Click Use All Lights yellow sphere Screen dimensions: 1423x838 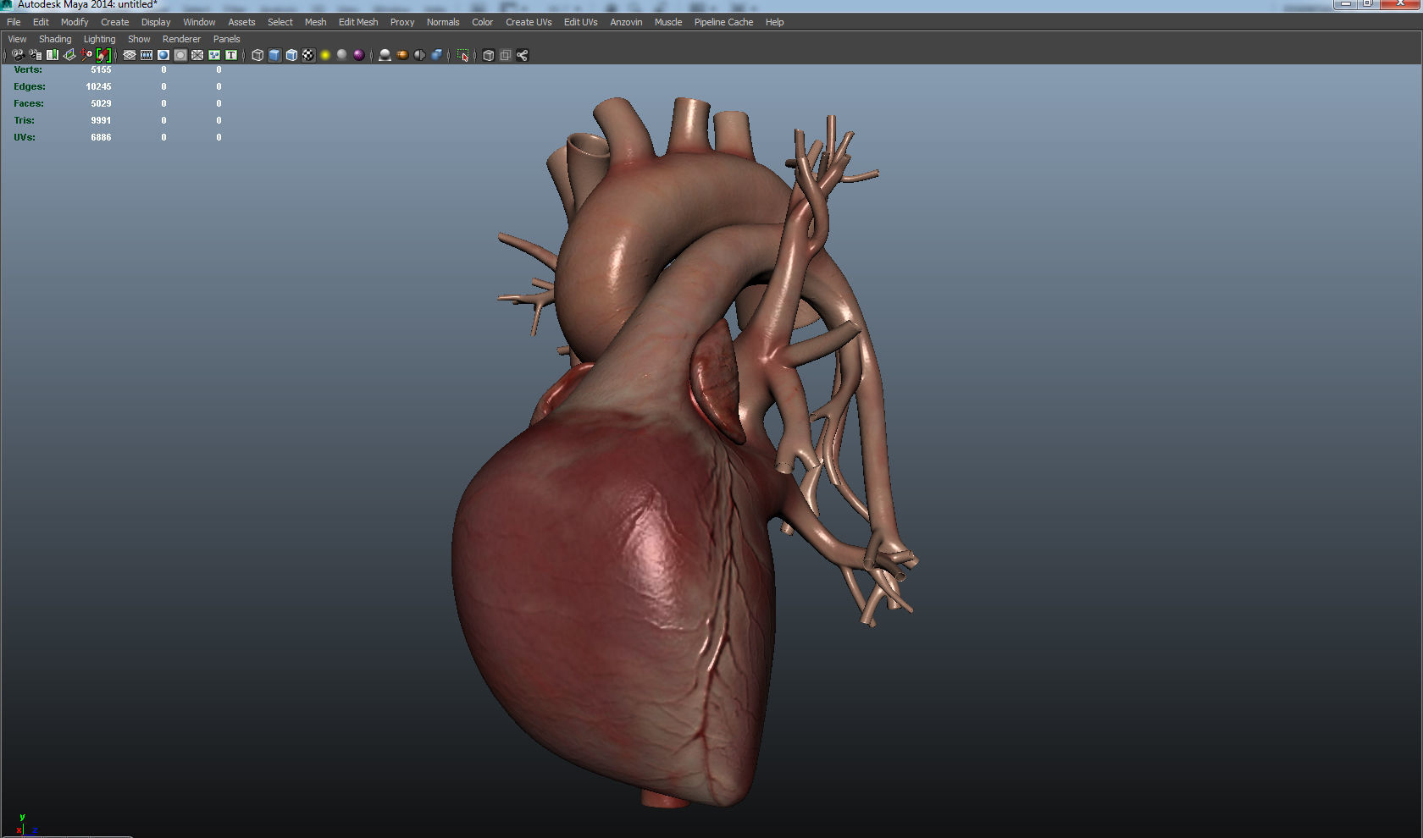pos(325,55)
